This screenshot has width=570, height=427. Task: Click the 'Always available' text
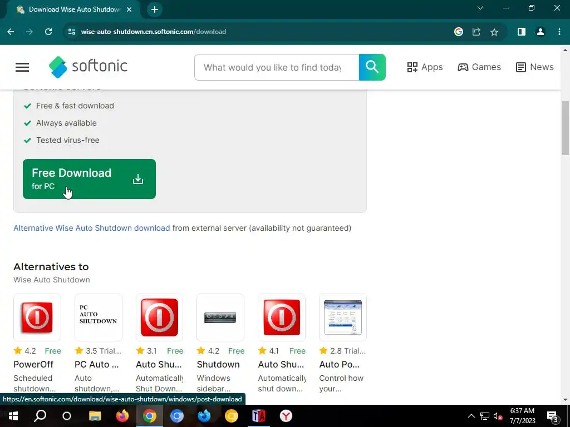66,123
